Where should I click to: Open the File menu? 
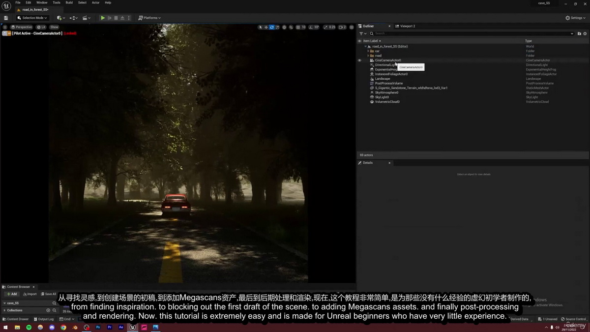tap(18, 2)
